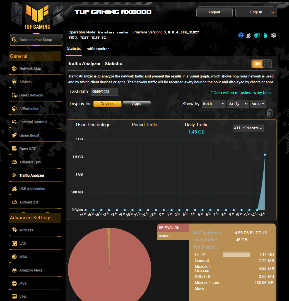Select Apps display mode
The height and width of the screenshot is (301, 289).
[x=137, y=104]
